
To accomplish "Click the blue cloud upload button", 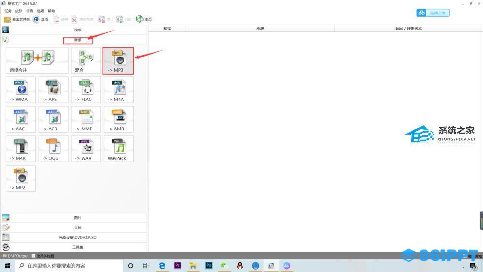I will coord(433,13).
